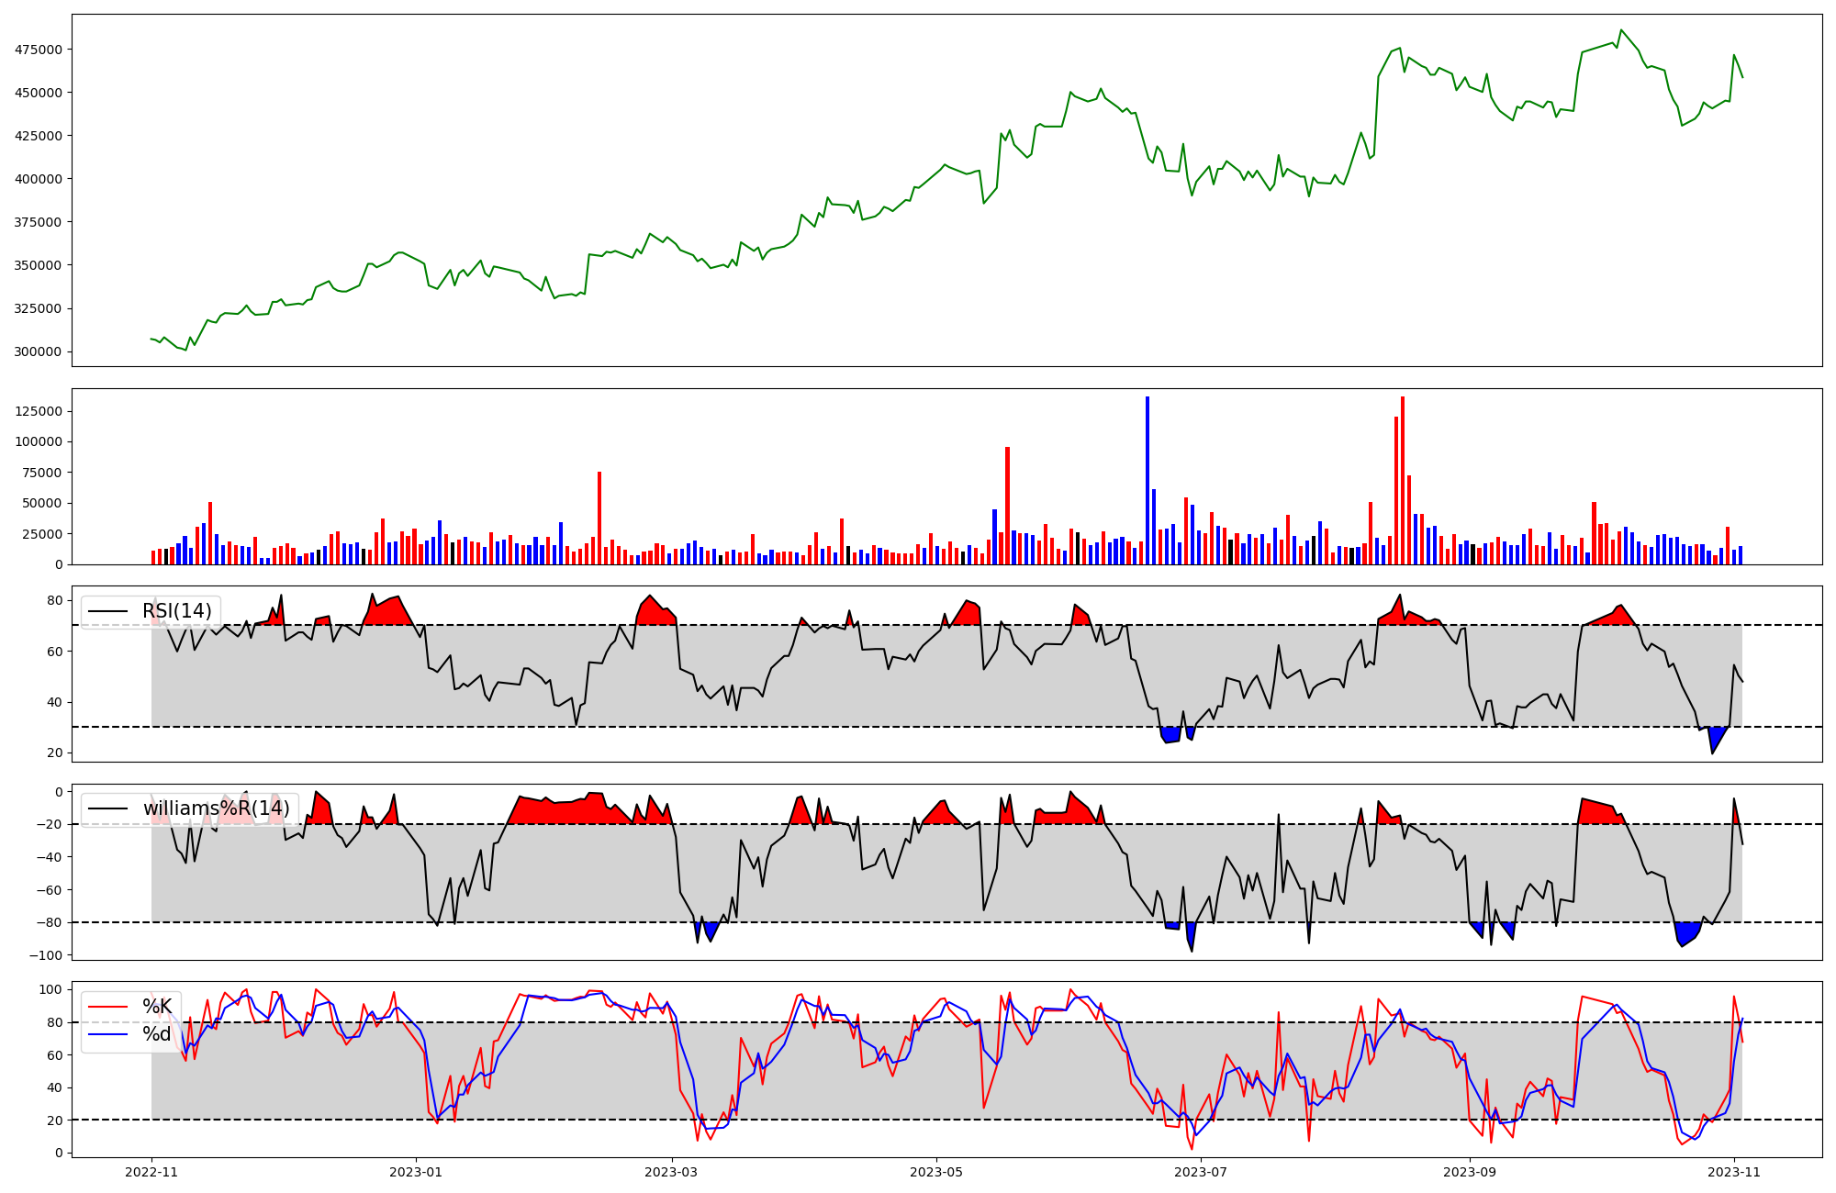Image resolution: width=1836 pixels, height=1193 pixels.
Task: Click the tallest blue volume bar
Action: pyautogui.click(x=1147, y=482)
